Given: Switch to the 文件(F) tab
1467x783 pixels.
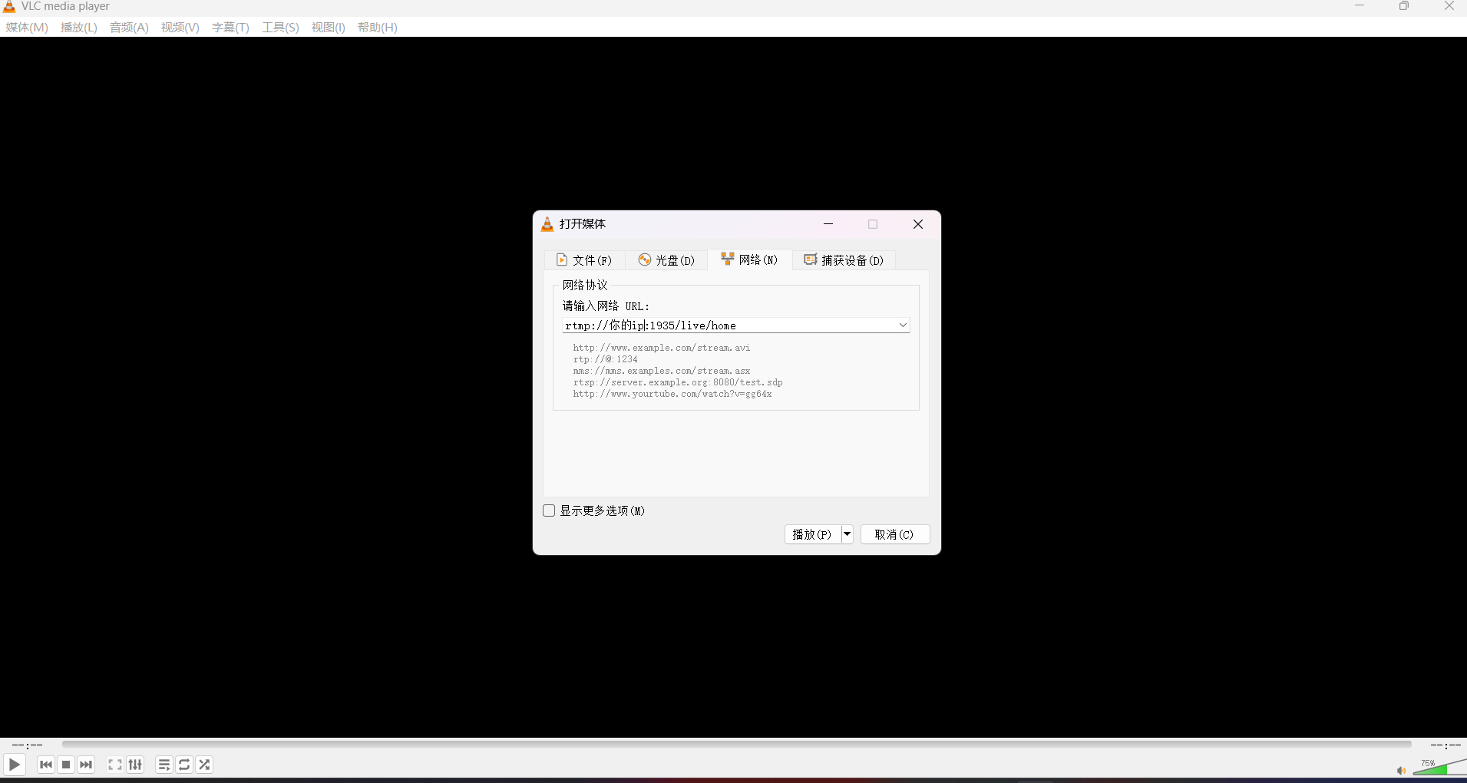Looking at the screenshot, I should click(x=584, y=260).
